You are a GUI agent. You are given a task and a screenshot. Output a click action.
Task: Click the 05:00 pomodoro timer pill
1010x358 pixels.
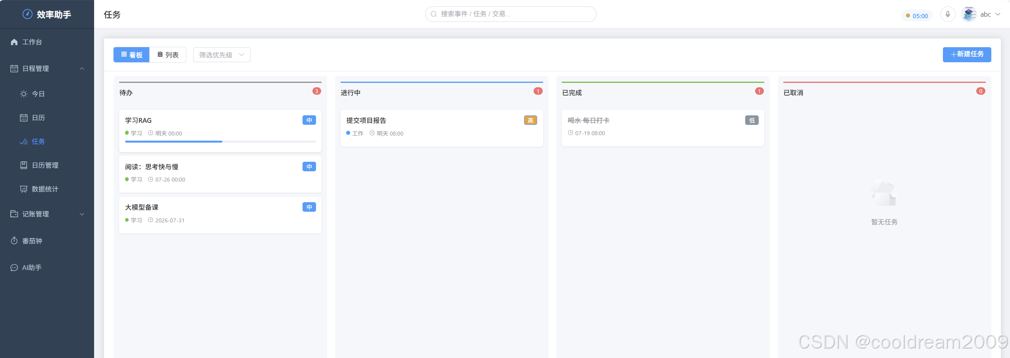[916, 16]
